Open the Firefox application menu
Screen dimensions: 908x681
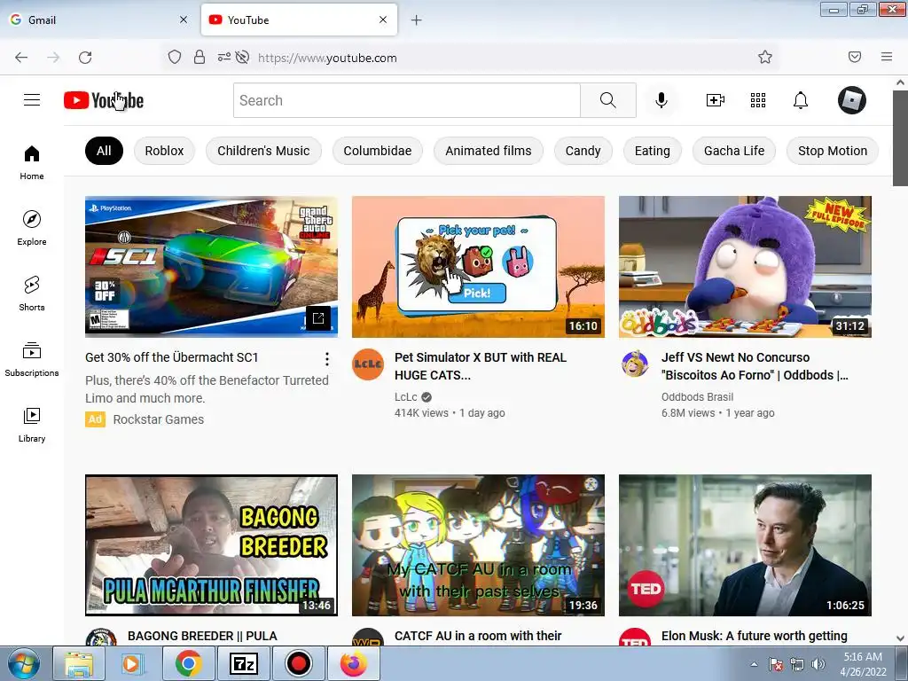click(887, 57)
